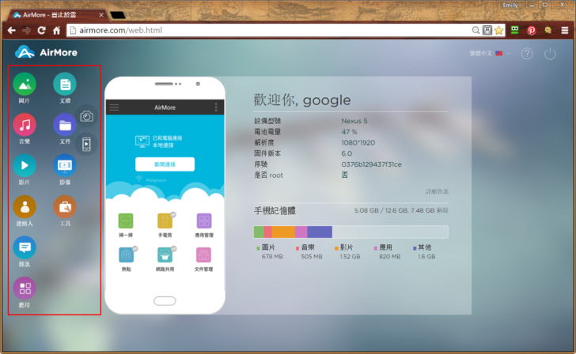Reload the page with refresh button
The image size is (576, 354).
(x=41, y=31)
